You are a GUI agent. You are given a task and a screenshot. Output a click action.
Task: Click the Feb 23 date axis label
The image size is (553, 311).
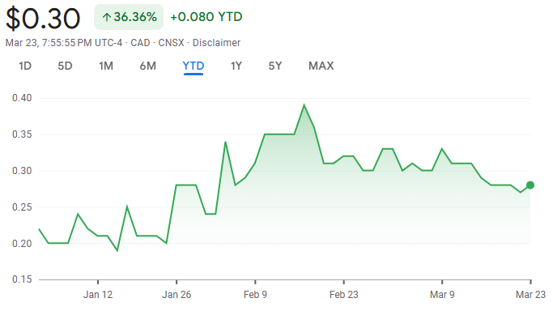point(343,295)
